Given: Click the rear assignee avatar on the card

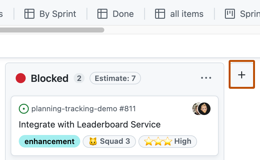Looking at the screenshot, I should point(195,109).
